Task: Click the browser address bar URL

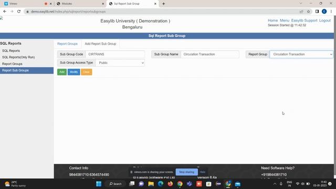Action: [x=68, y=12]
